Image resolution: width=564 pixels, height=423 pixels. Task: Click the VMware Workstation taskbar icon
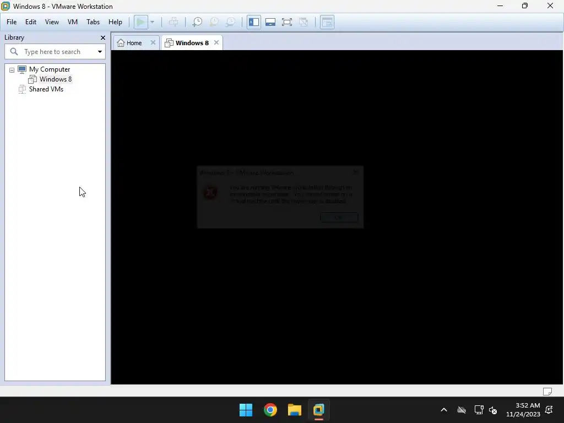point(319,410)
